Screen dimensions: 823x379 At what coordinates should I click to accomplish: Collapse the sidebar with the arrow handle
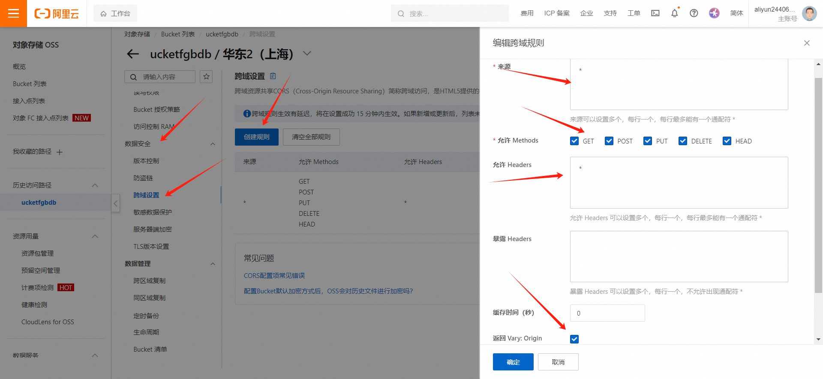115,204
